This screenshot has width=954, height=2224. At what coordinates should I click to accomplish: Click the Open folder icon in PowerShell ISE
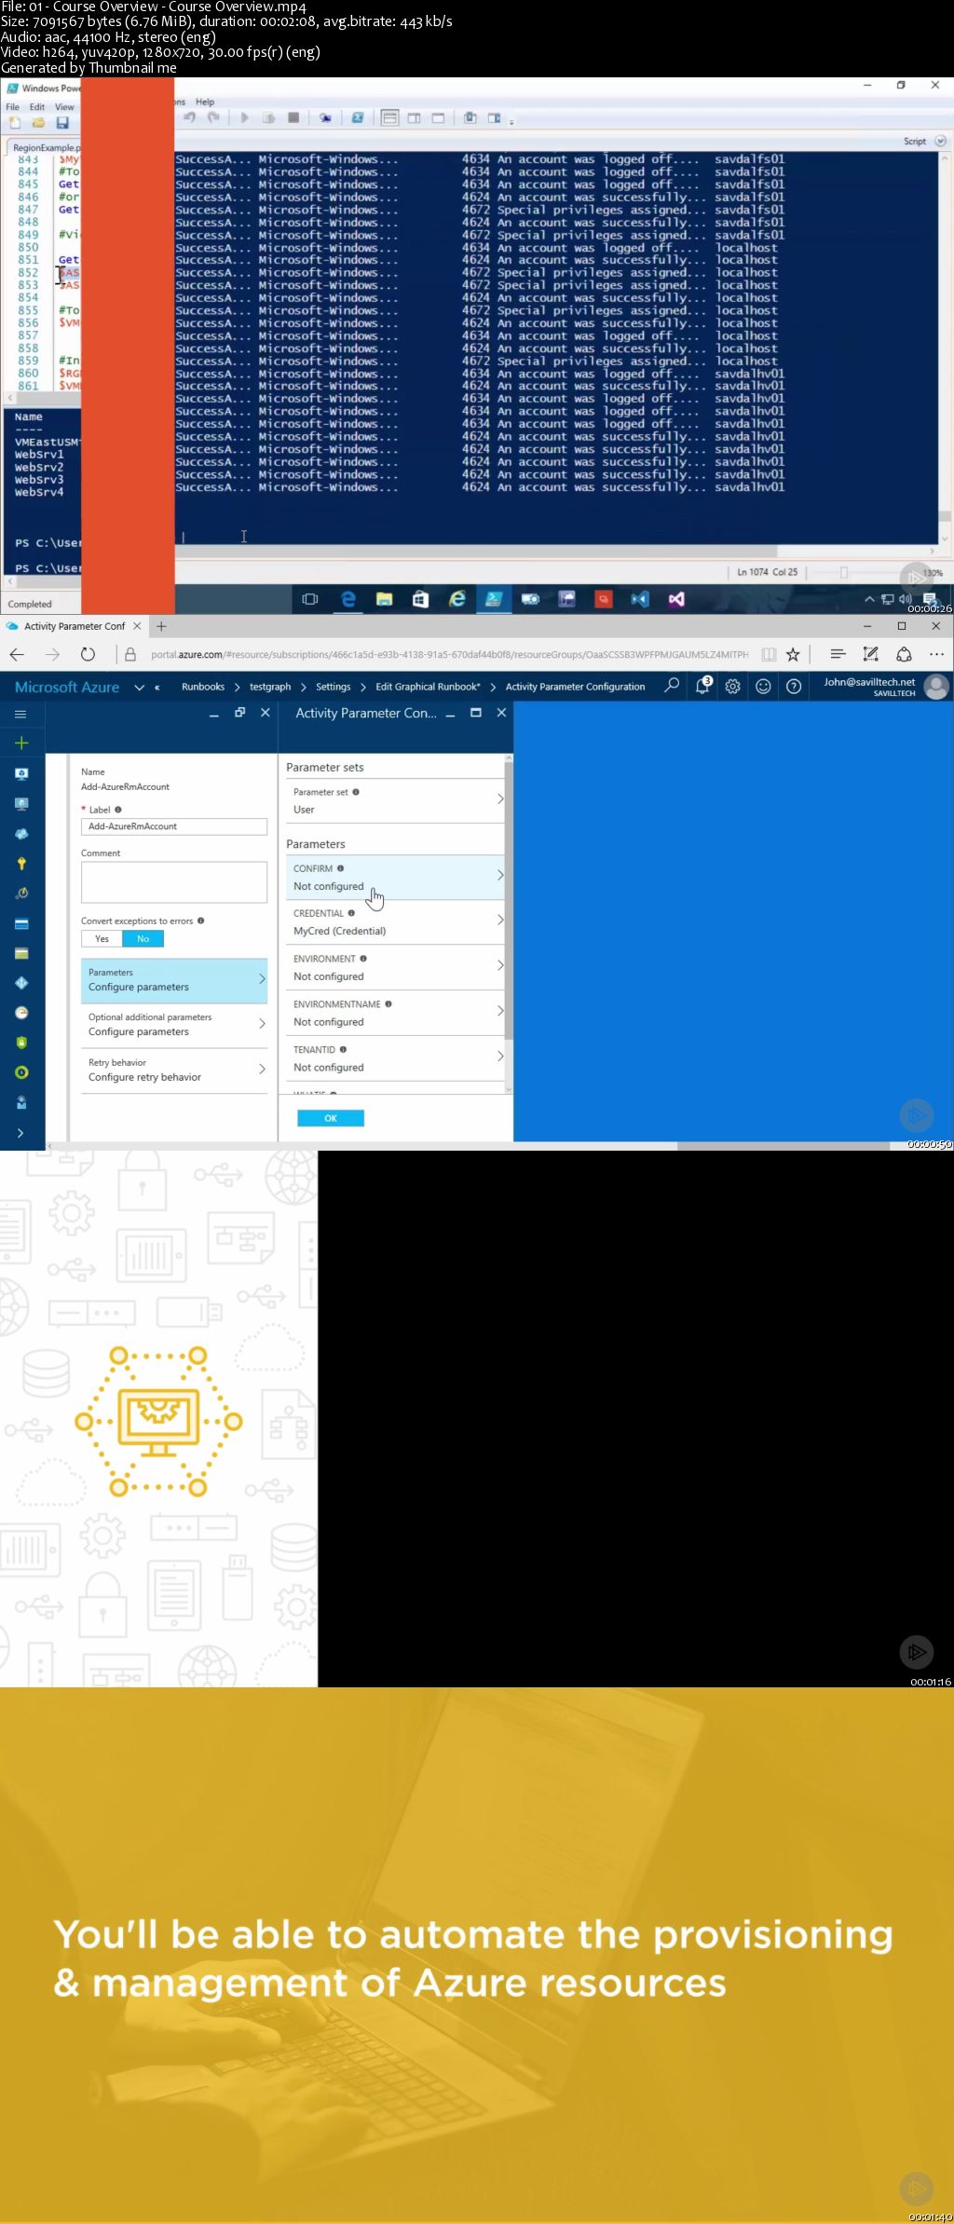pos(38,123)
